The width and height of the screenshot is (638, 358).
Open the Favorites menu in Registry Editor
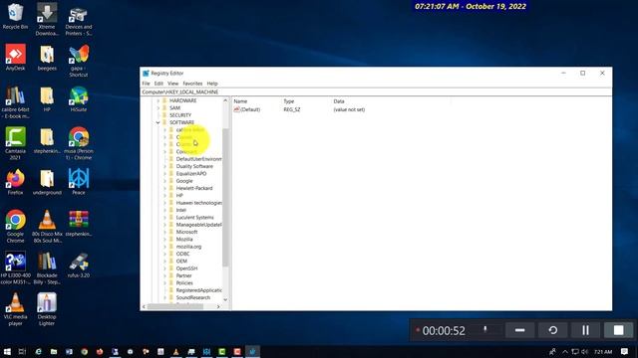pyautogui.click(x=192, y=84)
